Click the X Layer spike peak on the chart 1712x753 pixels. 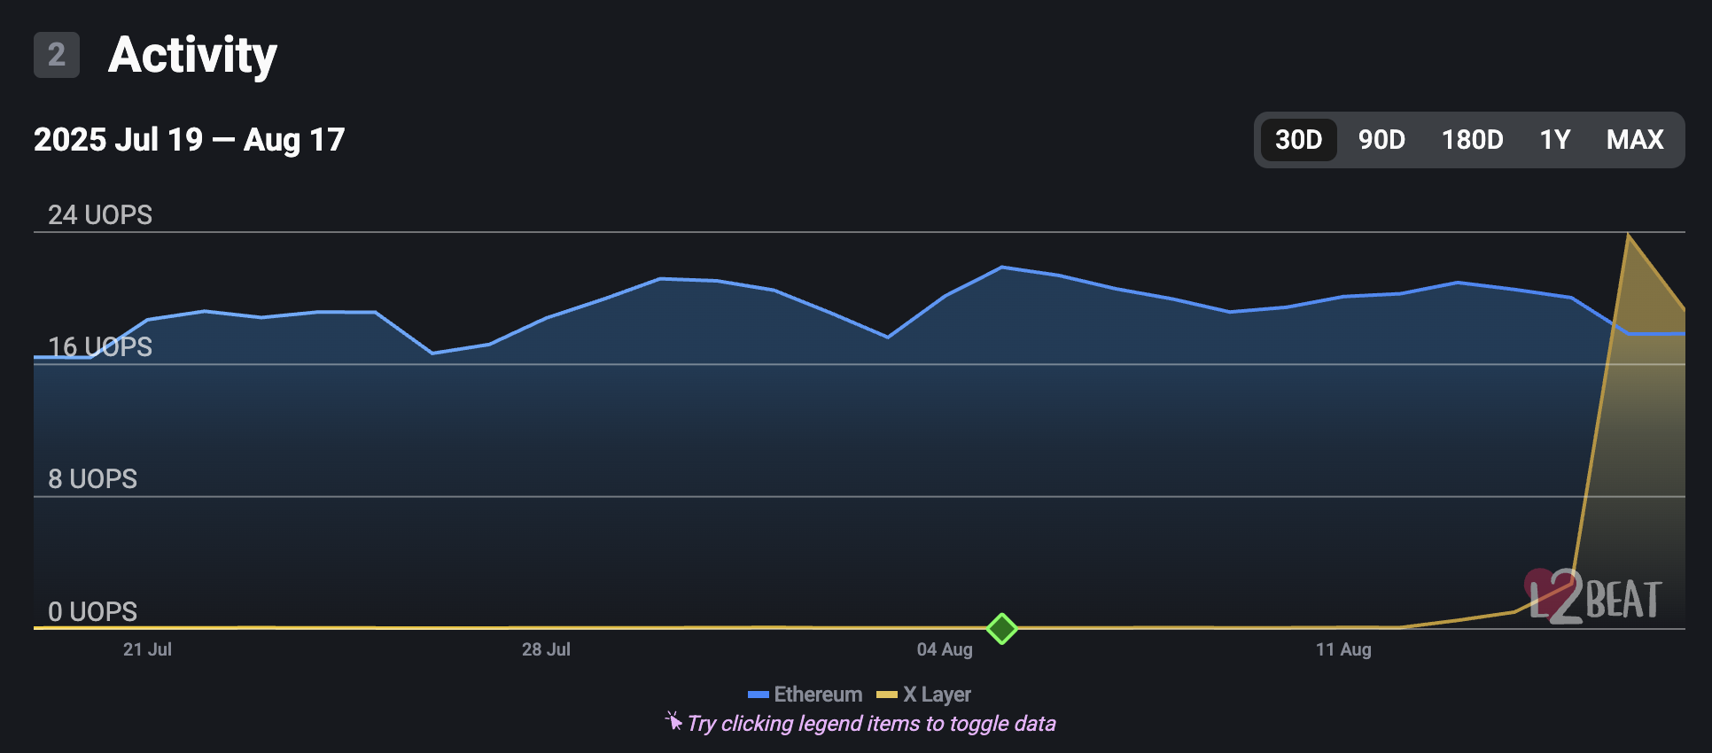pyautogui.click(x=1628, y=236)
